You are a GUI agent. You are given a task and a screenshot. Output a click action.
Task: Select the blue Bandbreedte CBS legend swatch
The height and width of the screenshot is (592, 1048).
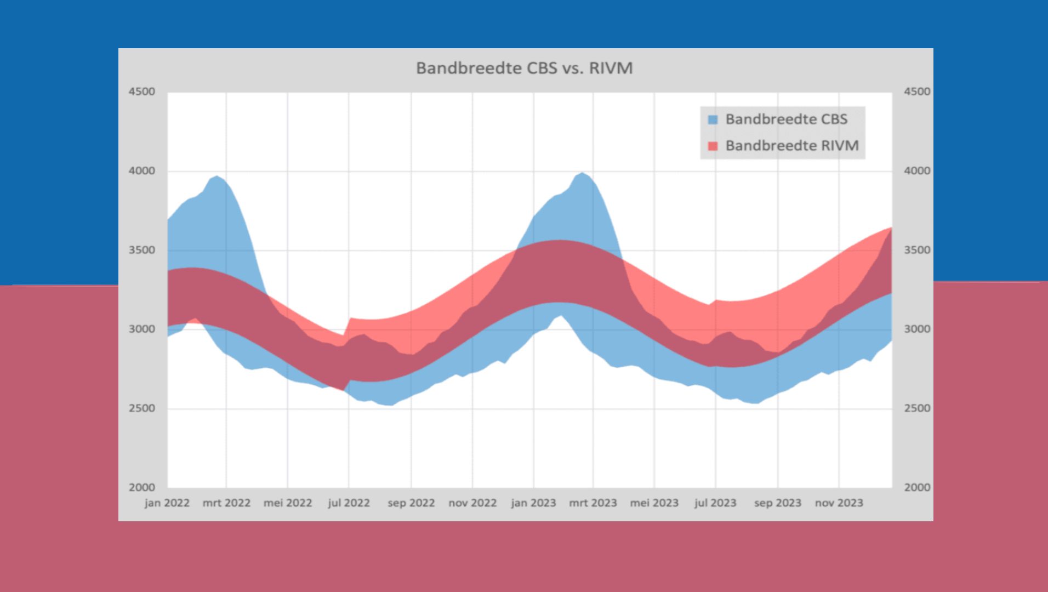(713, 119)
